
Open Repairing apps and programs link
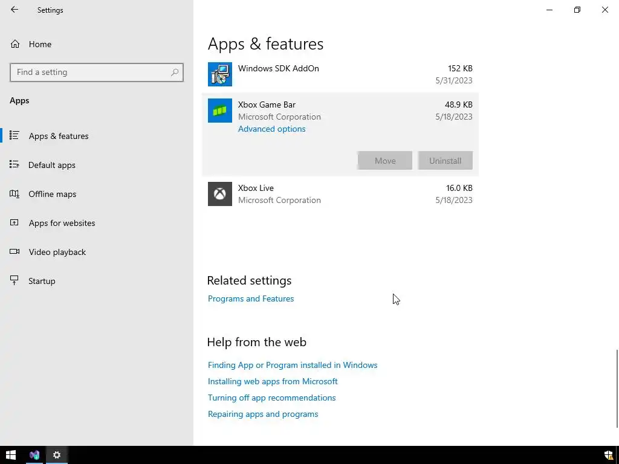pyautogui.click(x=263, y=414)
